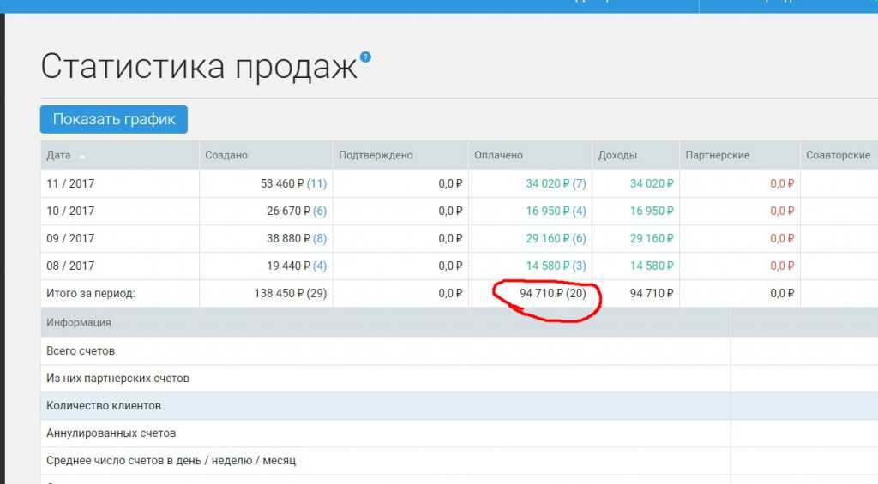Screen dimensions: 878x484
Task: Click the (4) count in Создано for 08/2017
Action: click(x=319, y=266)
